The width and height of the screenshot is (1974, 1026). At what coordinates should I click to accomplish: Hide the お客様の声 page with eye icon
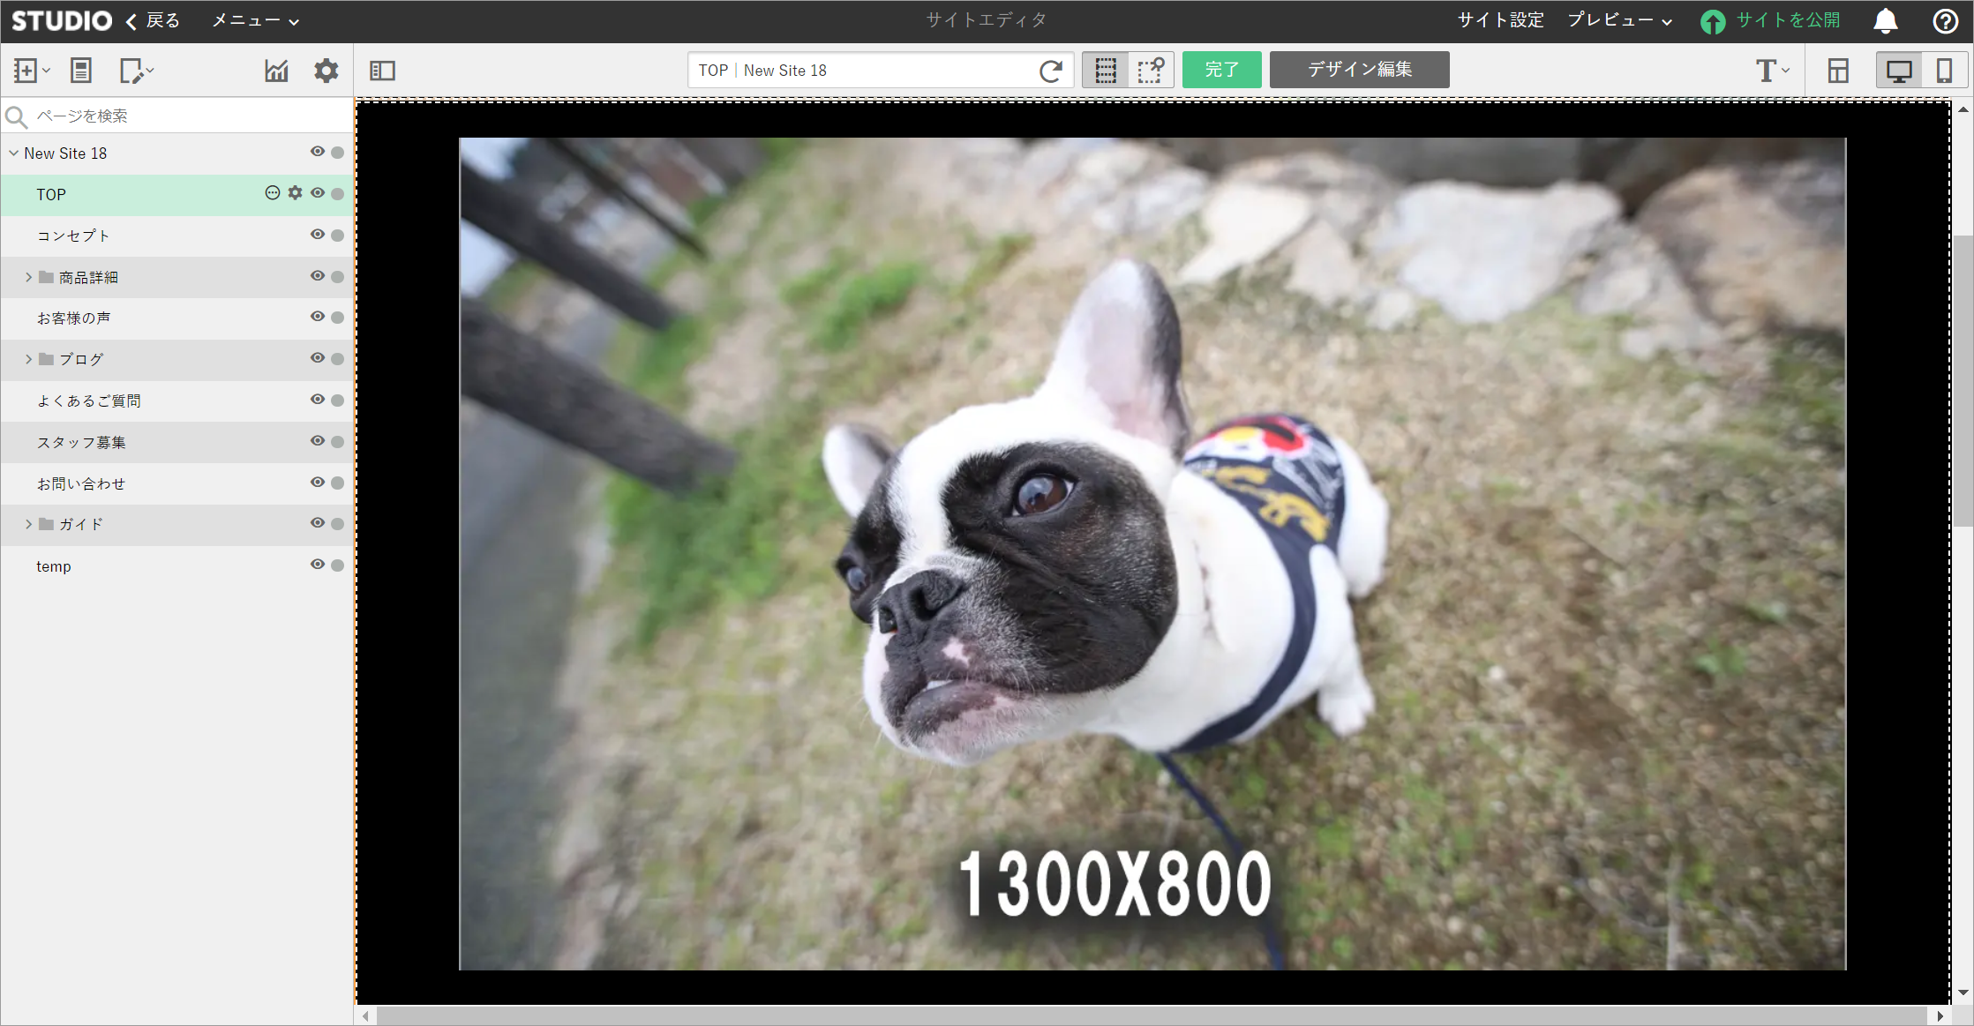click(318, 317)
